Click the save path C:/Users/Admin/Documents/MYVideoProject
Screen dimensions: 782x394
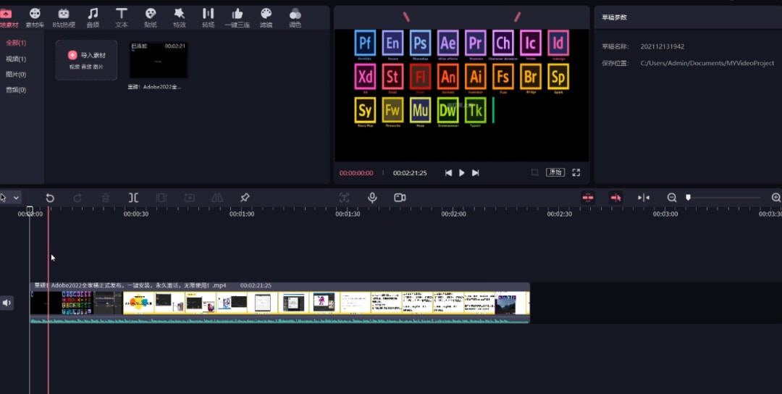click(707, 63)
